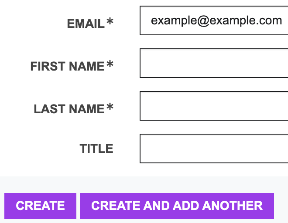
Task: Click the Create and Add Another button
Action: click(177, 206)
